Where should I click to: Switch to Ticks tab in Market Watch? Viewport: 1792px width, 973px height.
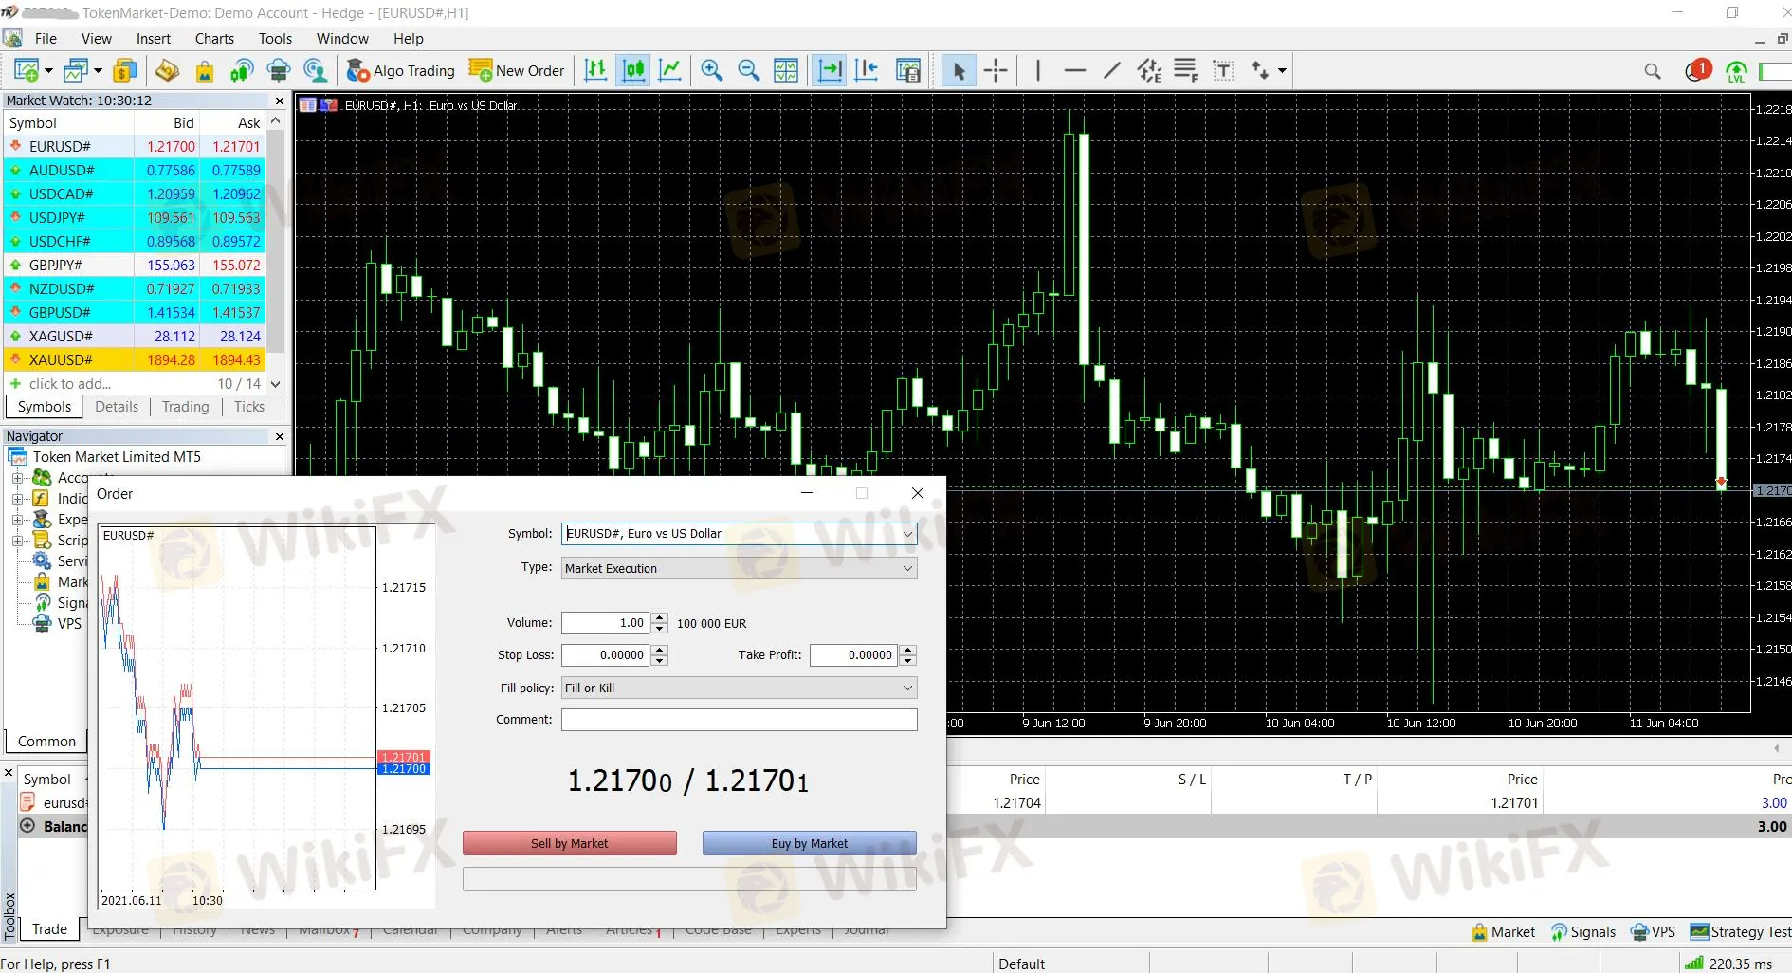pos(249,407)
